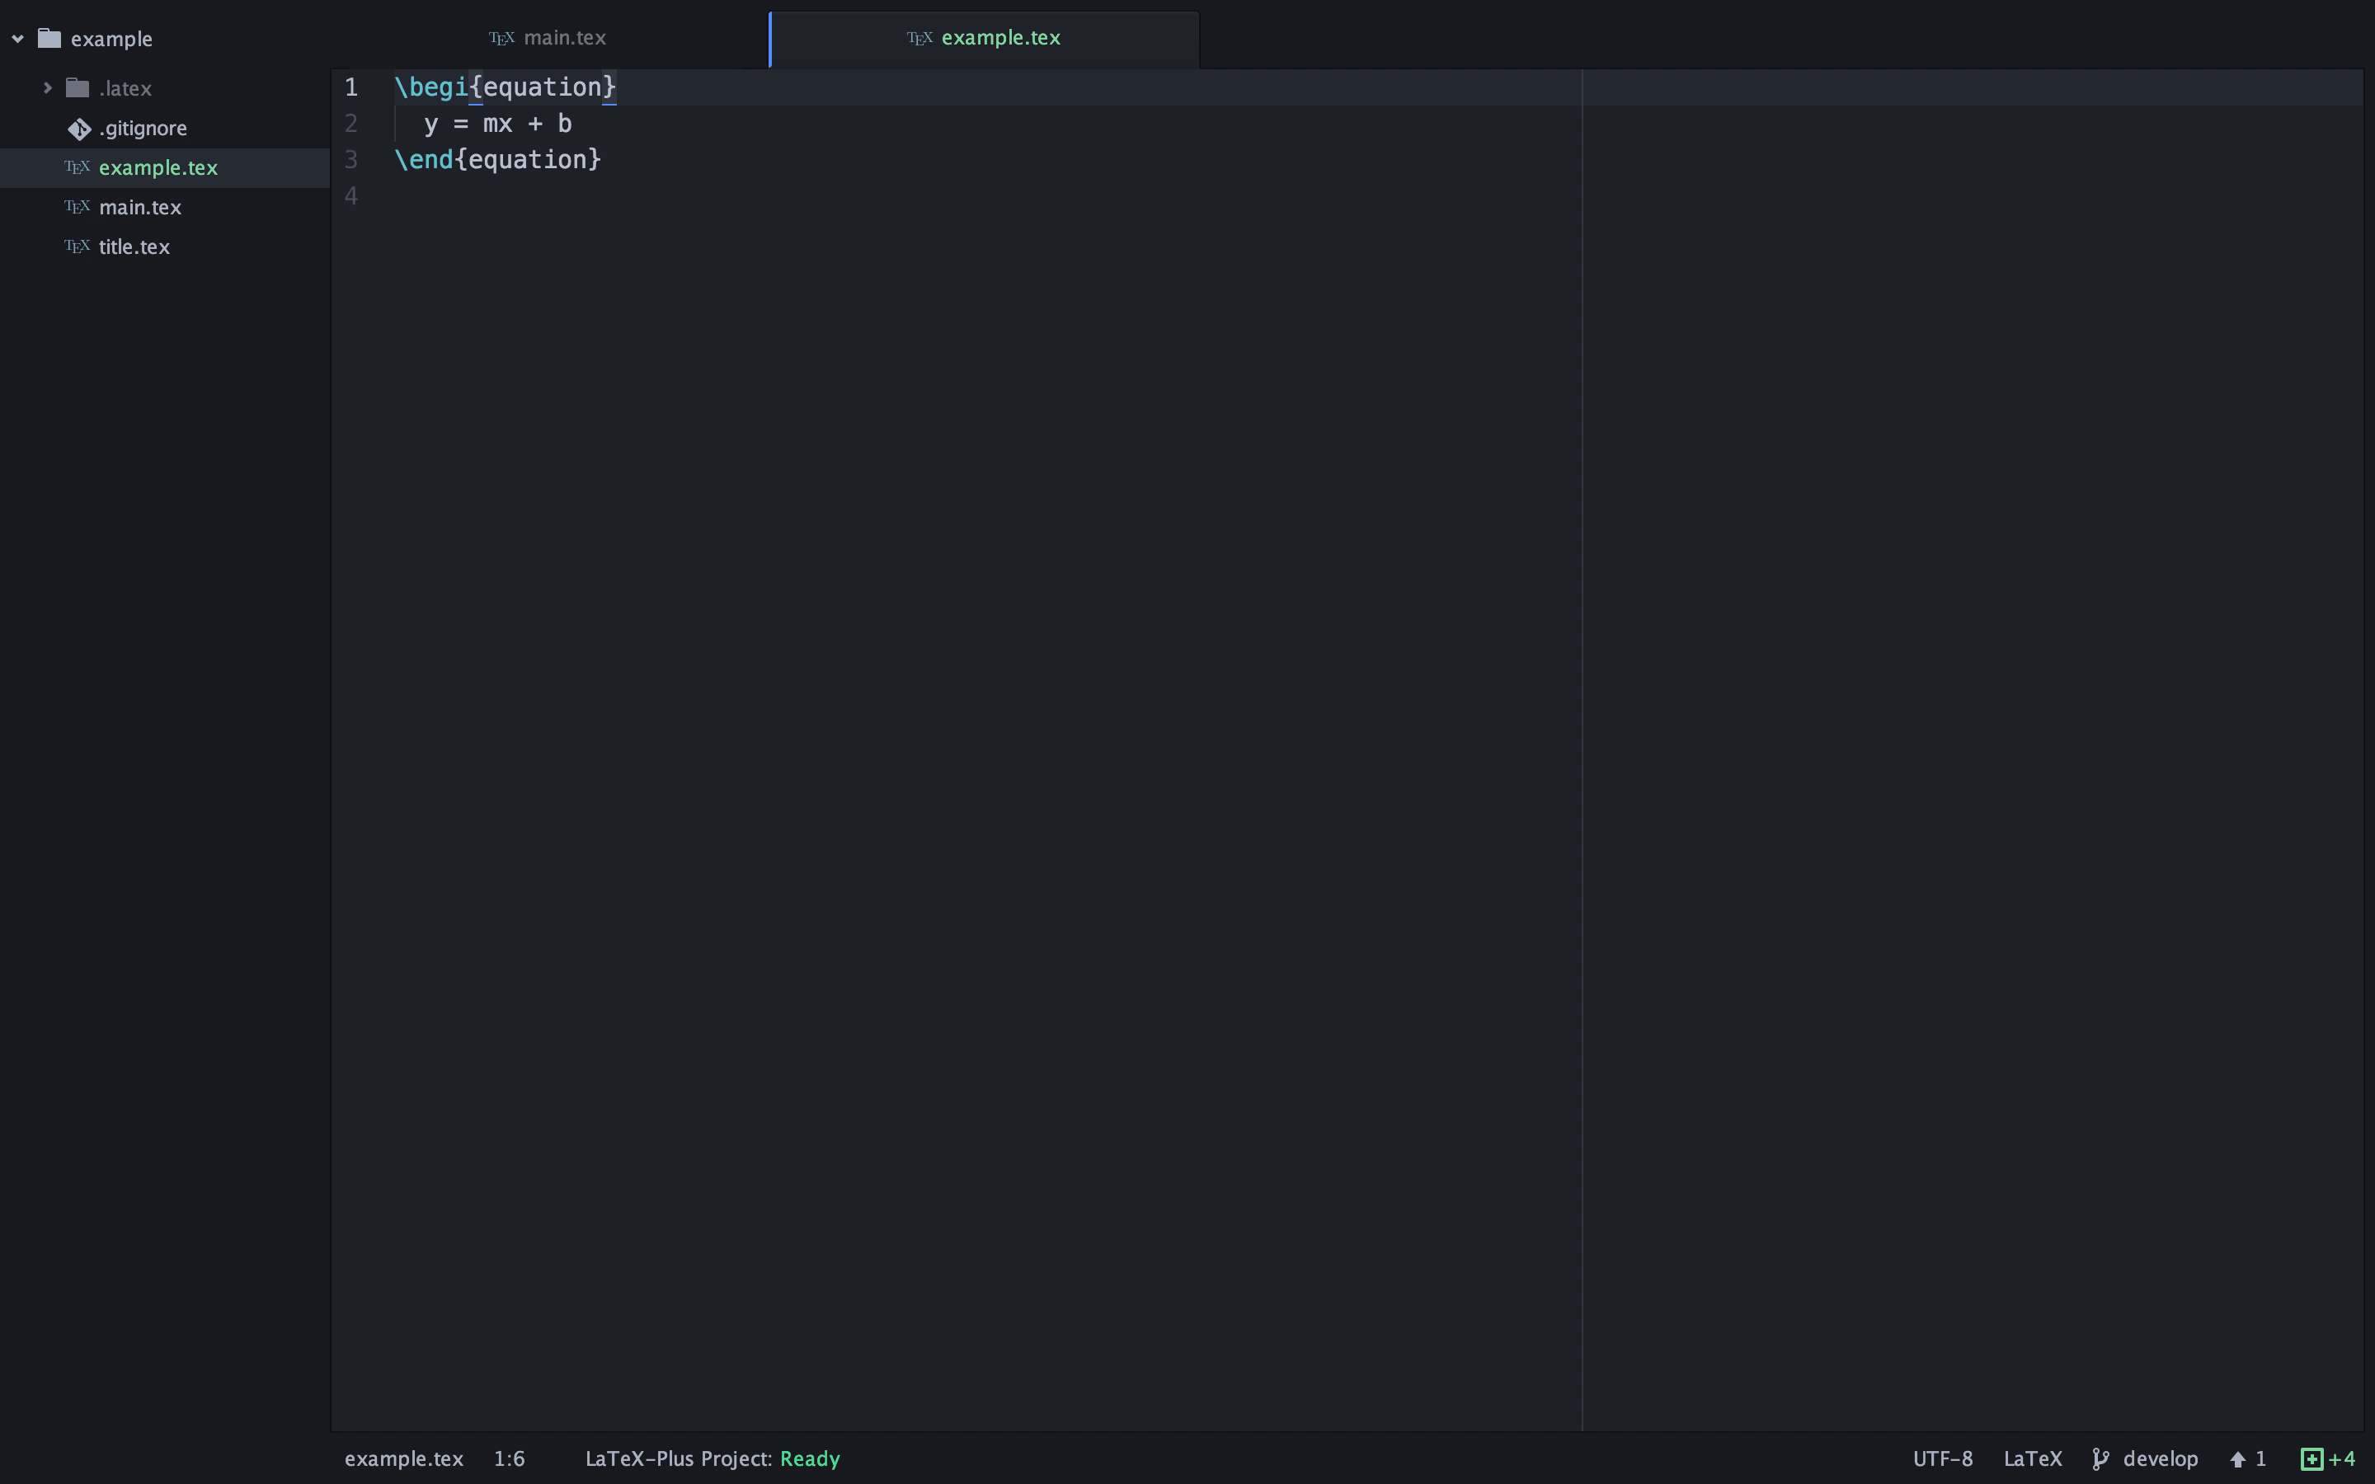The image size is (2375, 1484).
Task: Collapse the example project root chevron
Action: point(17,38)
